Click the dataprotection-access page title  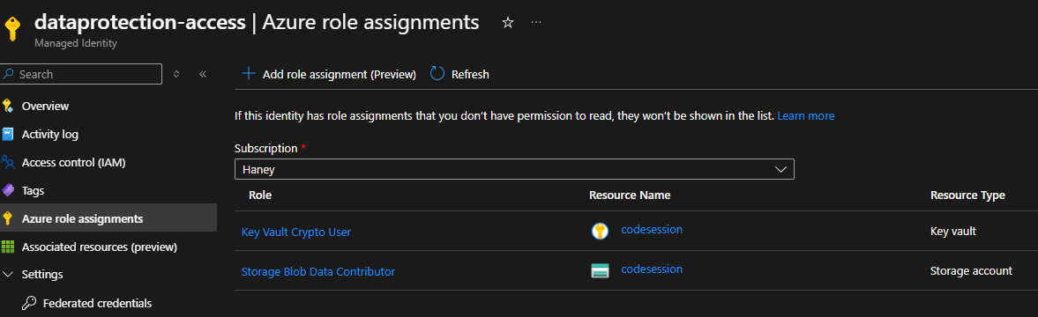tap(139, 22)
